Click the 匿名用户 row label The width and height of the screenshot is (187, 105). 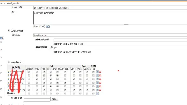(11, 93)
